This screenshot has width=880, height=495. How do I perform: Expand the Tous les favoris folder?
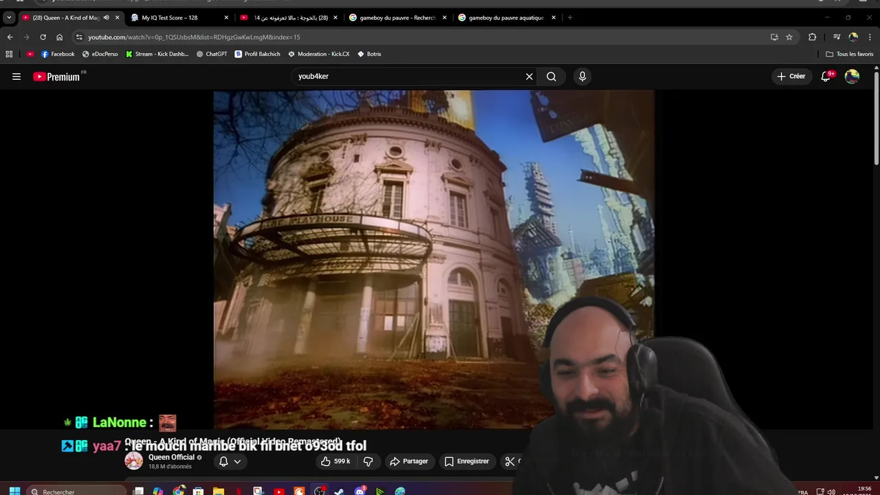850,54
